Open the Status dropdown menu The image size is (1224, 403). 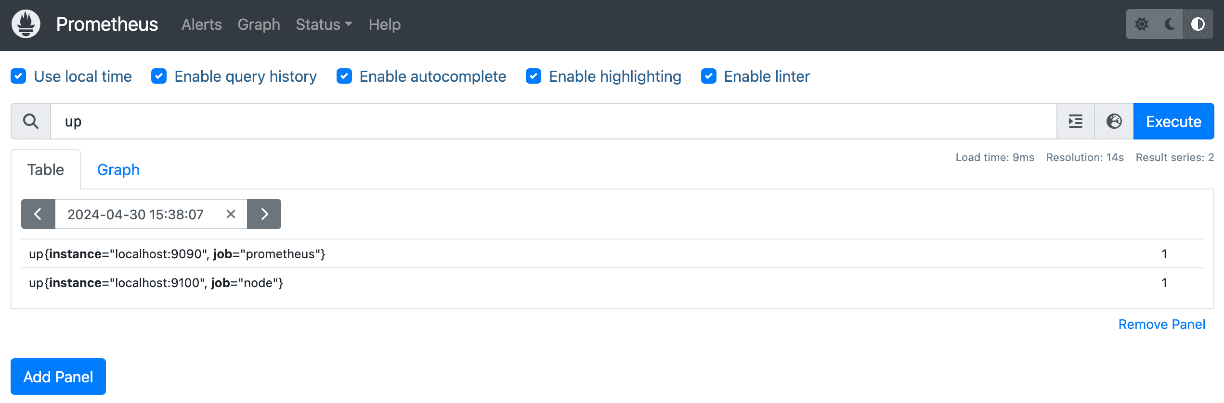[x=324, y=25]
